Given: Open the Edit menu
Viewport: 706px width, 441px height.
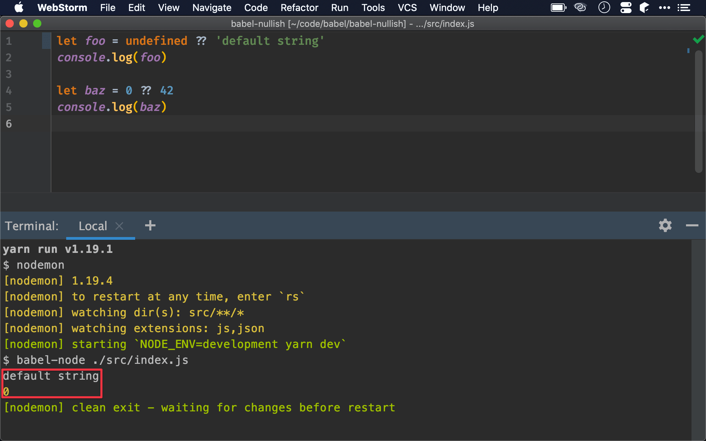Looking at the screenshot, I should click(x=137, y=8).
